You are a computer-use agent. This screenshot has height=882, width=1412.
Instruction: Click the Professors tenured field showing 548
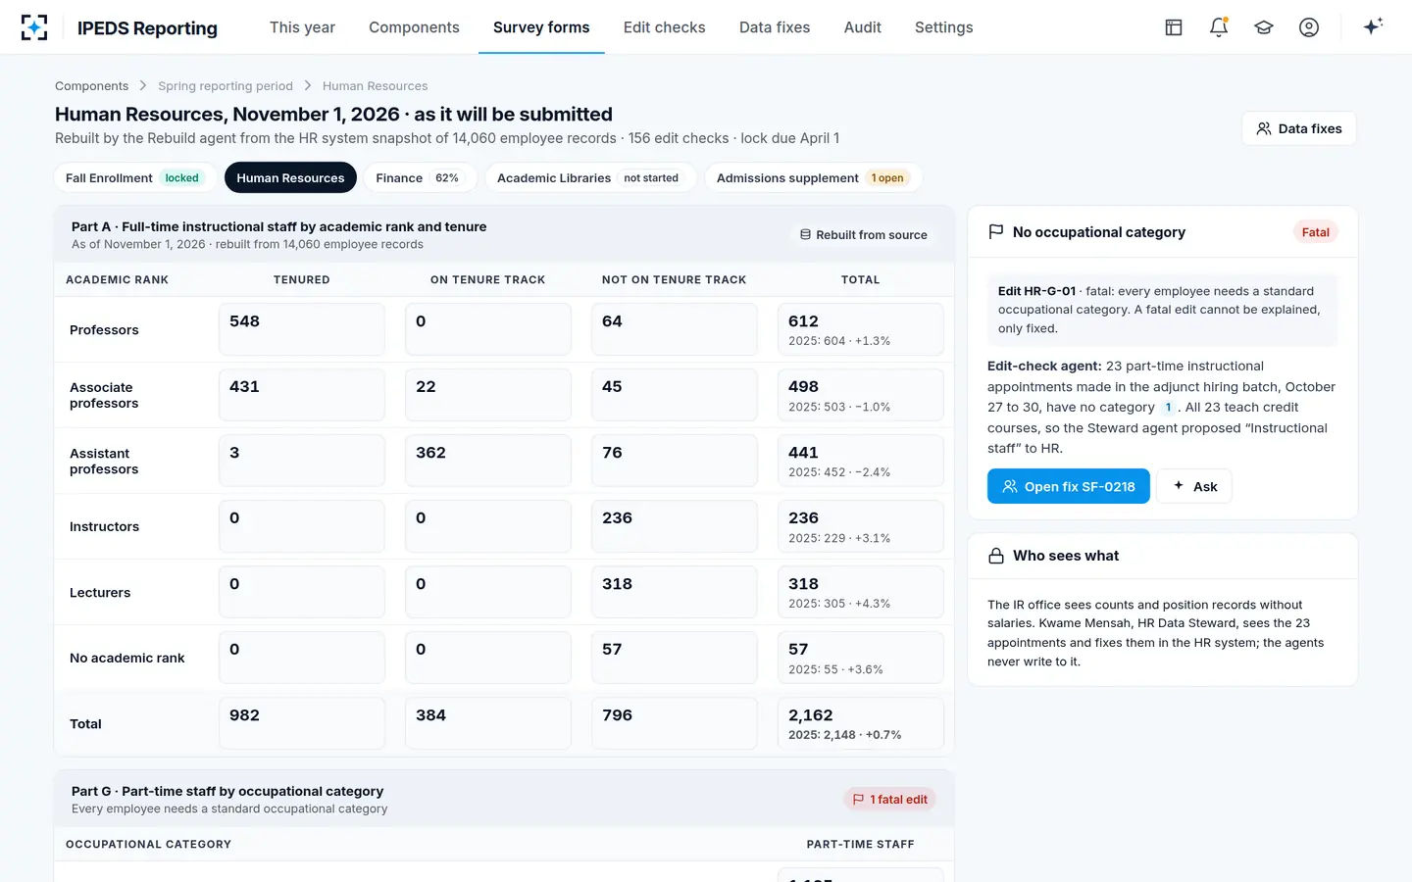(302, 329)
